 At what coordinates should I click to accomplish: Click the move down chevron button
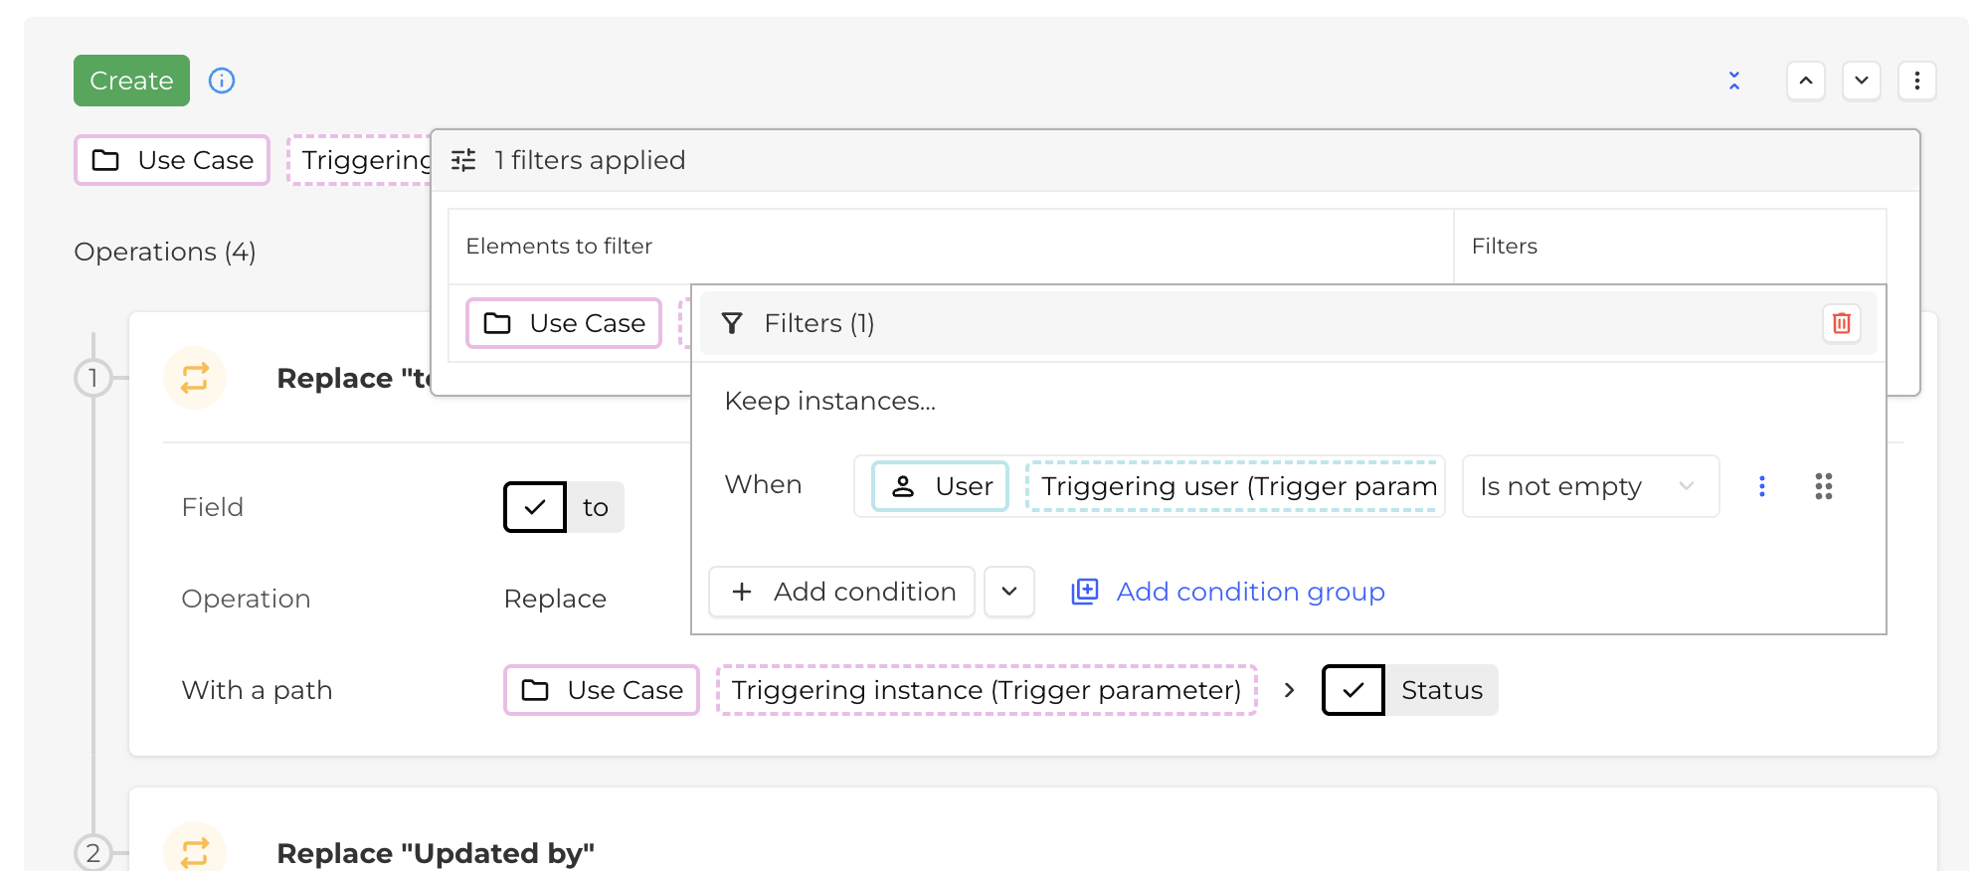1861,81
